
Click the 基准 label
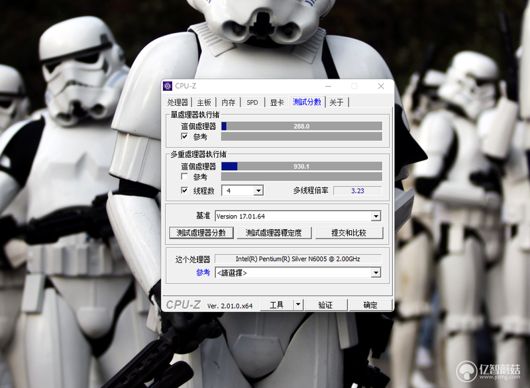pyautogui.click(x=203, y=216)
